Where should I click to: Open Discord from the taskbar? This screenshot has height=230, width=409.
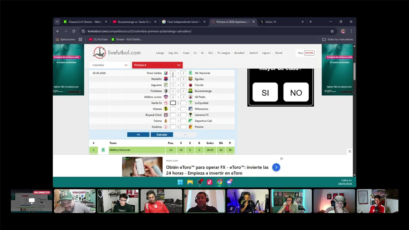tap(229, 182)
